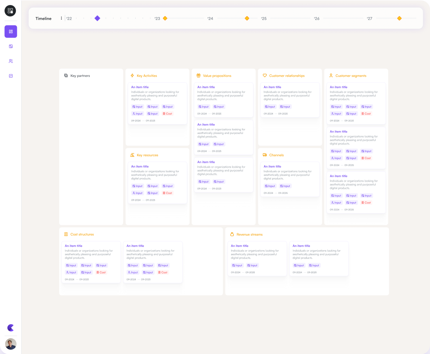This screenshot has height=354, width=430.
Task: Select the orange diamond marker near '23
Action: [165, 18]
